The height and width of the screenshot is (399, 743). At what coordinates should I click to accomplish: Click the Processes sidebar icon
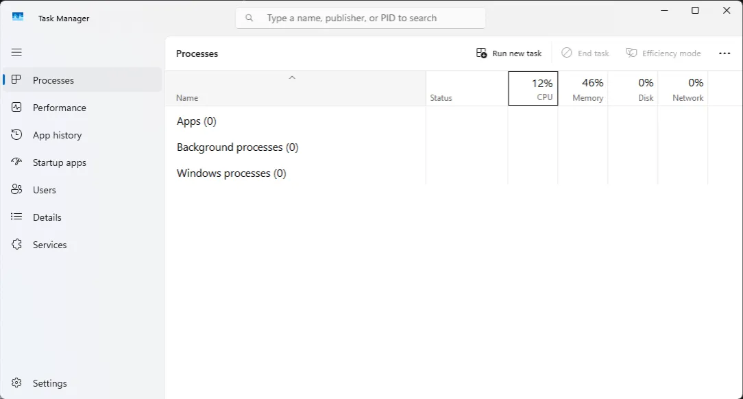pos(17,80)
